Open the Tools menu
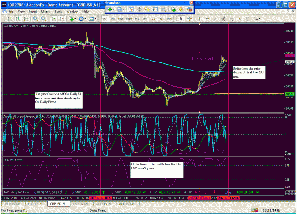This screenshot has height=214, width=297. click(x=58, y=11)
